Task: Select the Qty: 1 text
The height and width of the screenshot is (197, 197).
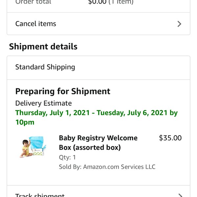Action: [x=67, y=157]
